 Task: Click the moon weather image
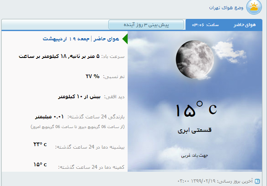195,60
